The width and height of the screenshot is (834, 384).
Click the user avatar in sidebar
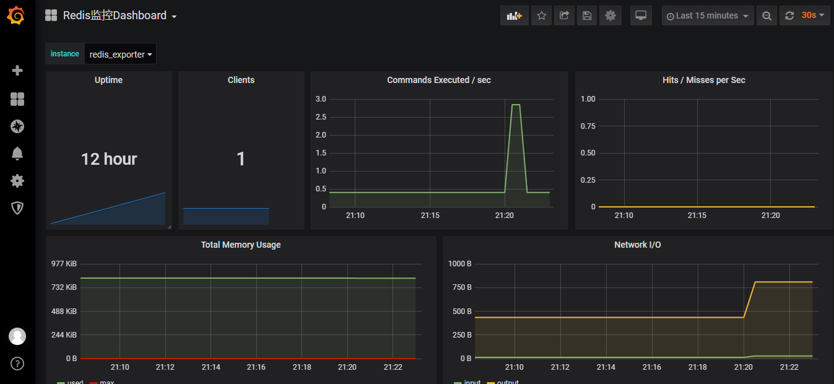[17, 336]
